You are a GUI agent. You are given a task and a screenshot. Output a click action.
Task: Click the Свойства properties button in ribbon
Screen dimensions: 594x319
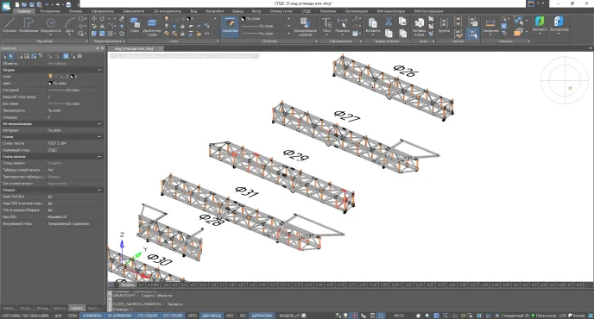tap(230, 26)
